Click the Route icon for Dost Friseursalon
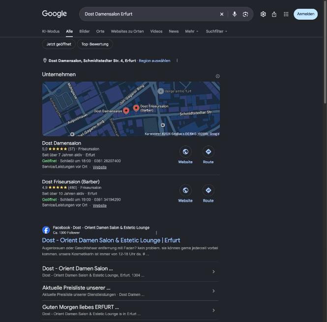This screenshot has height=322, width=327. pos(208,190)
